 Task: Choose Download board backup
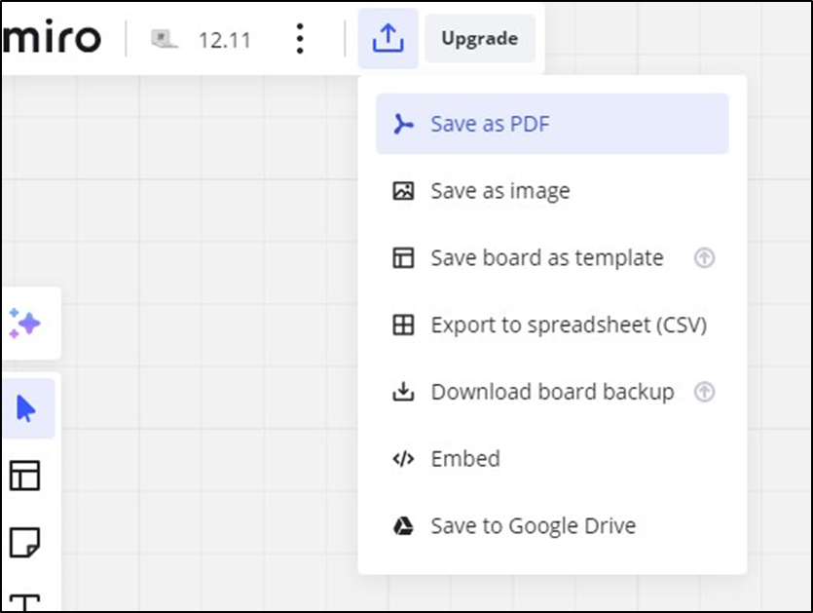click(x=552, y=392)
